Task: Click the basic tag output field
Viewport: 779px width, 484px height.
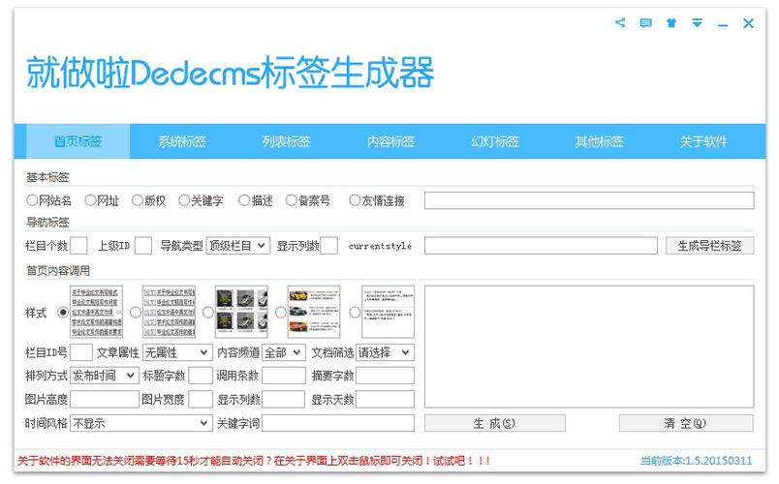Action: click(589, 200)
